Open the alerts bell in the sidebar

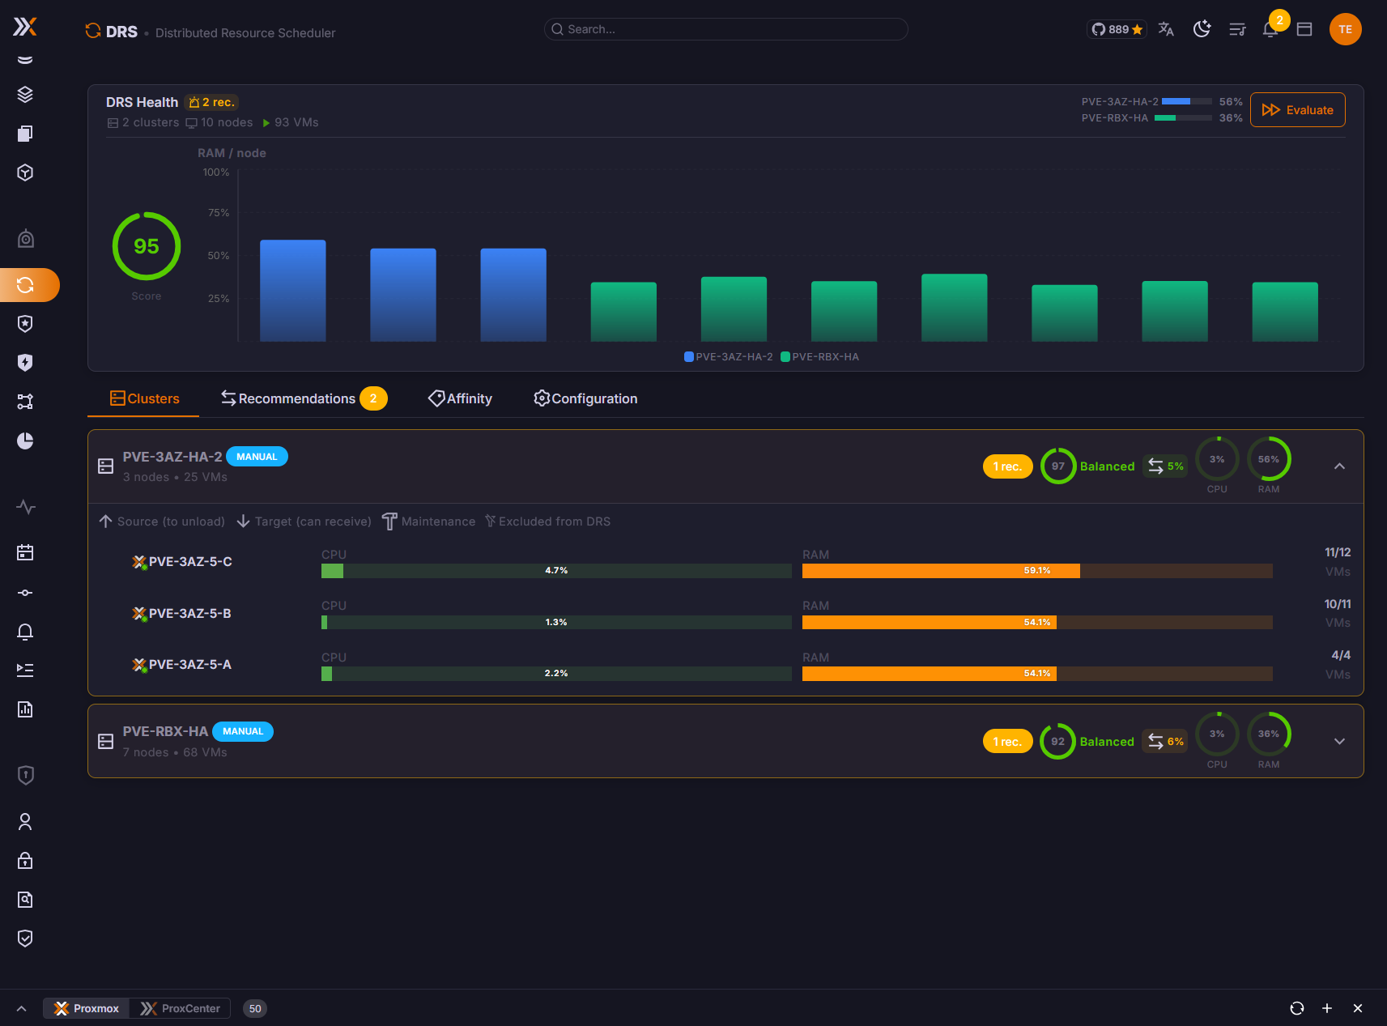25,632
